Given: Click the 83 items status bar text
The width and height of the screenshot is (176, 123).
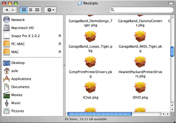Looking at the screenshot, I should 86,119.
